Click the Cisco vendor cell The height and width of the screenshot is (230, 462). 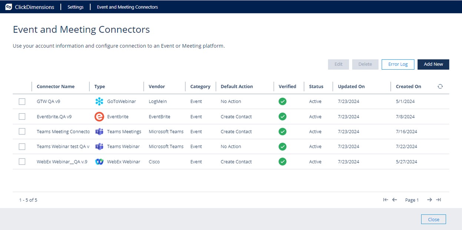point(154,162)
